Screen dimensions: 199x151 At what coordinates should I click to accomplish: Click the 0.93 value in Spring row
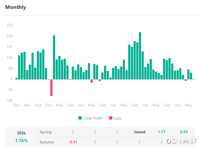(x=184, y=132)
